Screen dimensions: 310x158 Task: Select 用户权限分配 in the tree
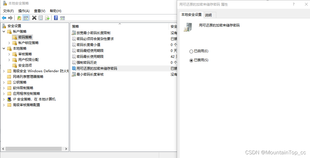(28, 60)
